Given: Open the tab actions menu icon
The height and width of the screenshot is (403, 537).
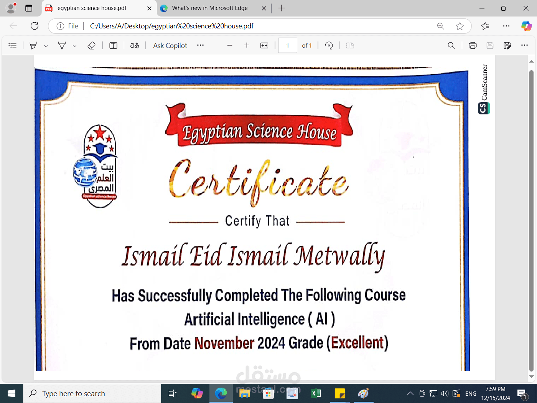Looking at the screenshot, I should [29, 8].
